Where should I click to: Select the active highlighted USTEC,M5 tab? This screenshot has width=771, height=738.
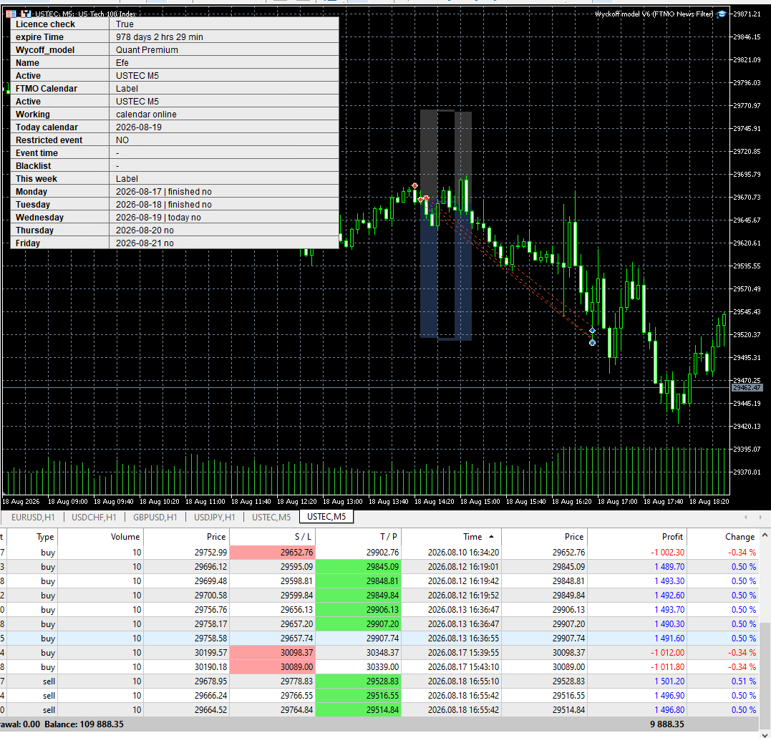pos(326,517)
